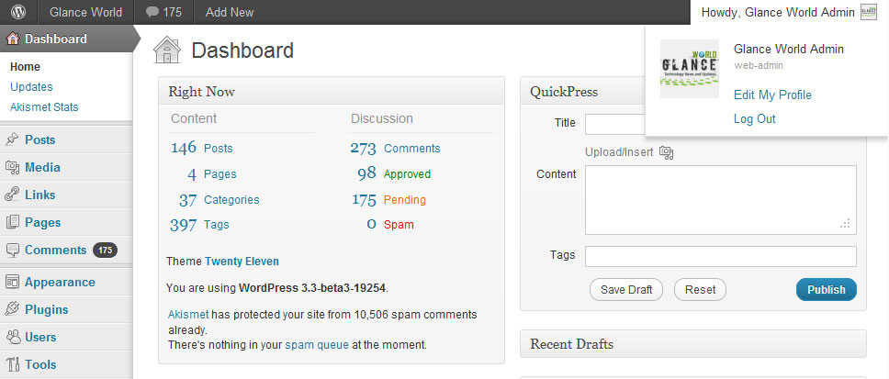
Task: Click the Comments speech bubble sidebar icon
Action: (12, 251)
